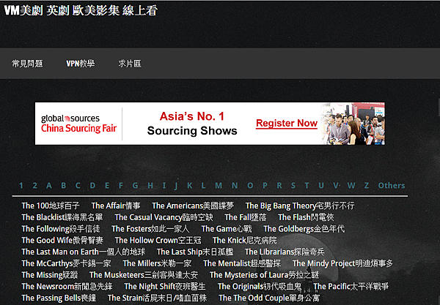Open The 100地球百子 show link

[51, 206]
